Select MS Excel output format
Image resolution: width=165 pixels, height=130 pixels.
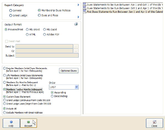point(45,29)
